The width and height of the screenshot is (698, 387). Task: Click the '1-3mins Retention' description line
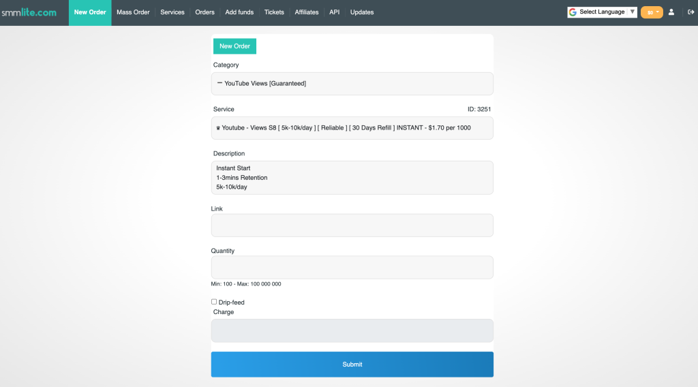point(242,177)
